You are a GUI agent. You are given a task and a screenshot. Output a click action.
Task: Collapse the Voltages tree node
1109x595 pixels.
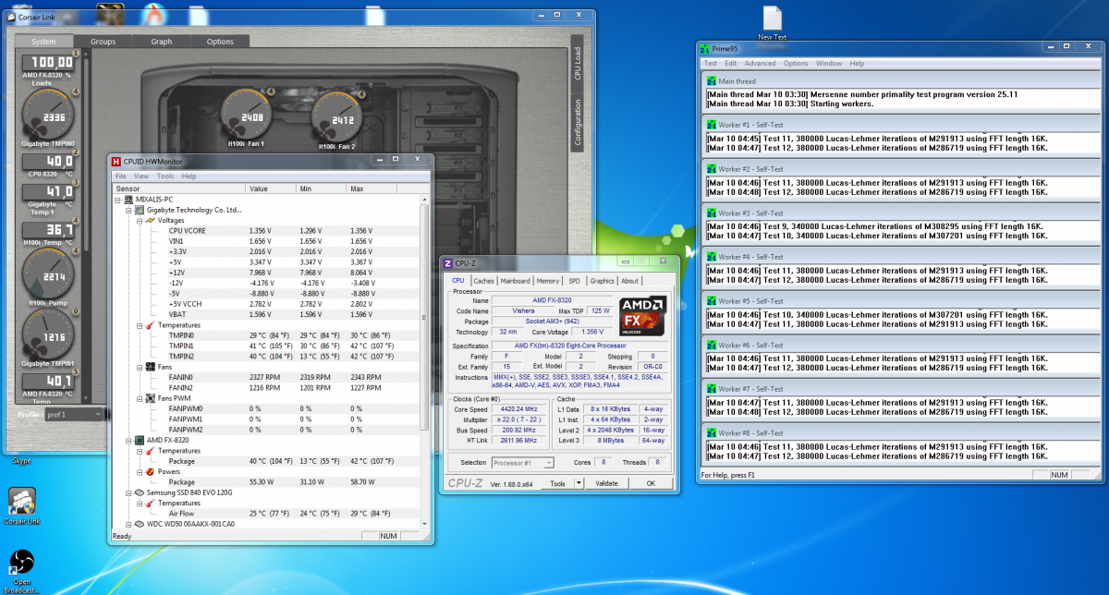click(x=139, y=221)
